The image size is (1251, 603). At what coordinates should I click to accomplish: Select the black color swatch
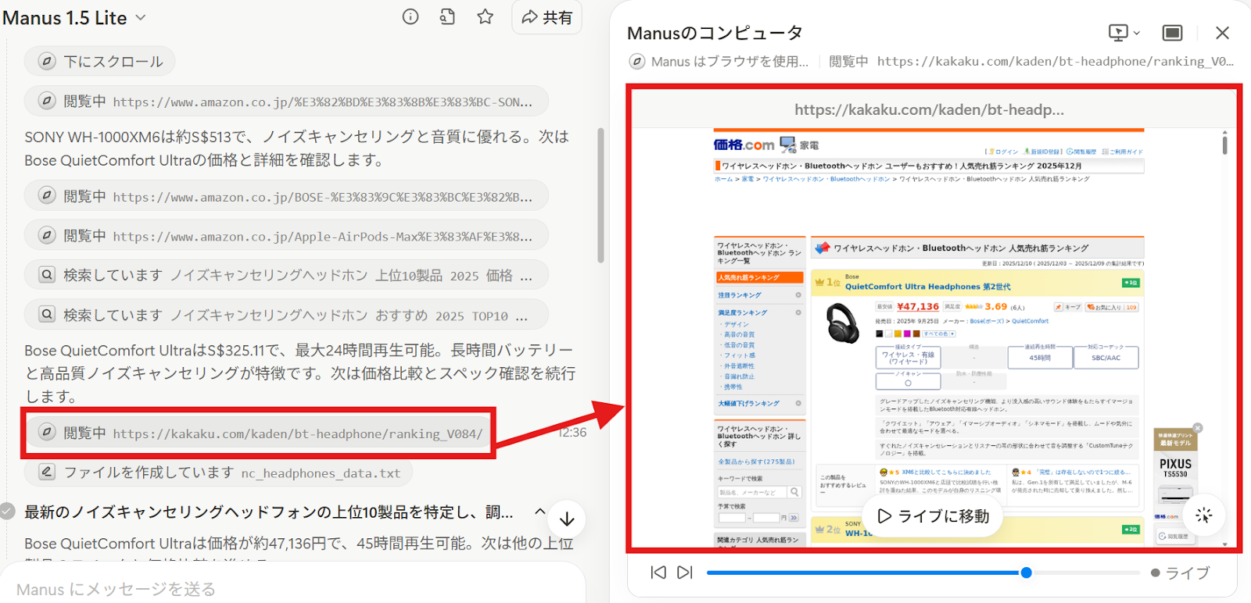(x=880, y=334)
